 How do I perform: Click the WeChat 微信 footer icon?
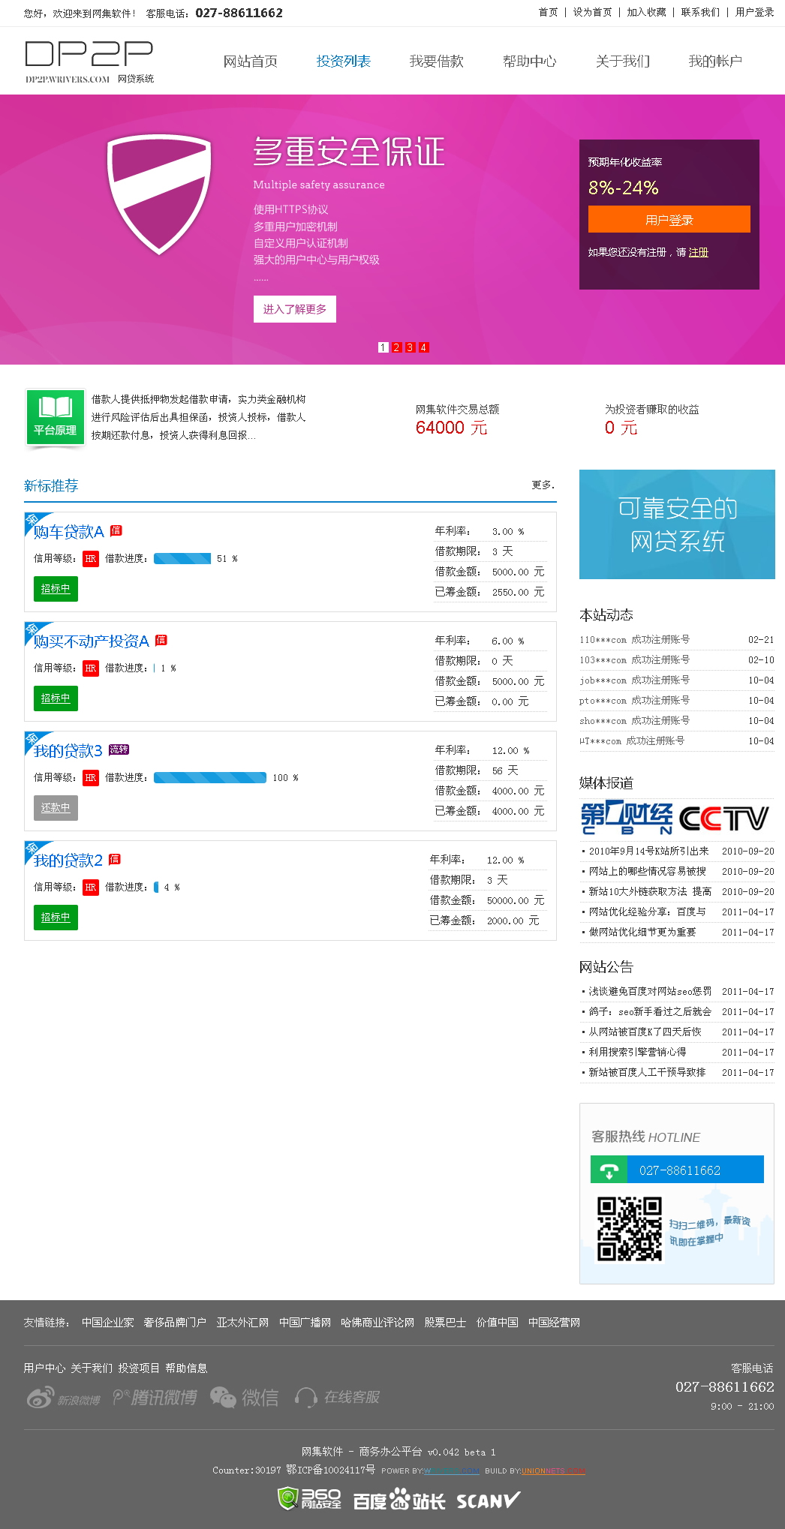pos(245,1398)
